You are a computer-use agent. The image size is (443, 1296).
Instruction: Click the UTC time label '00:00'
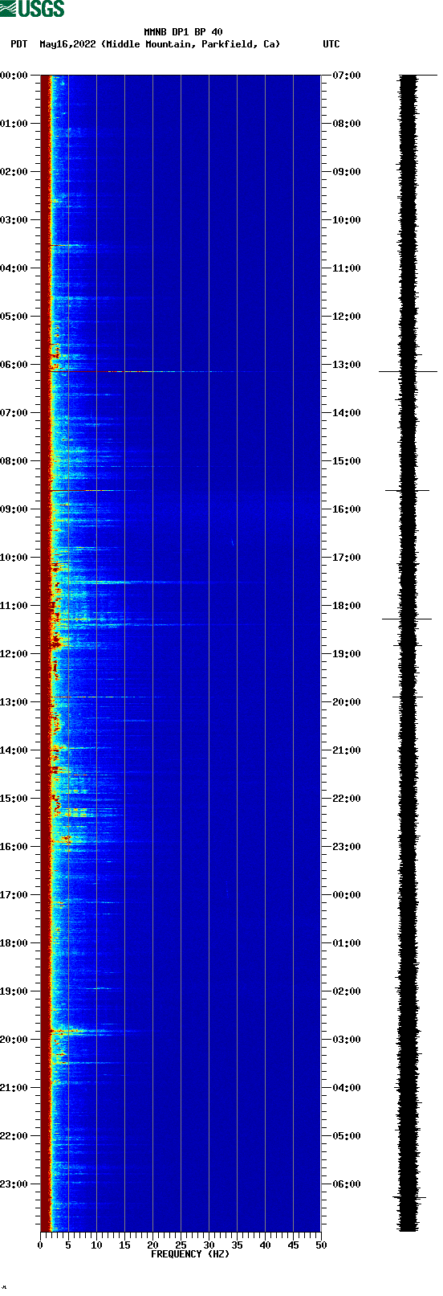(347, 895)
